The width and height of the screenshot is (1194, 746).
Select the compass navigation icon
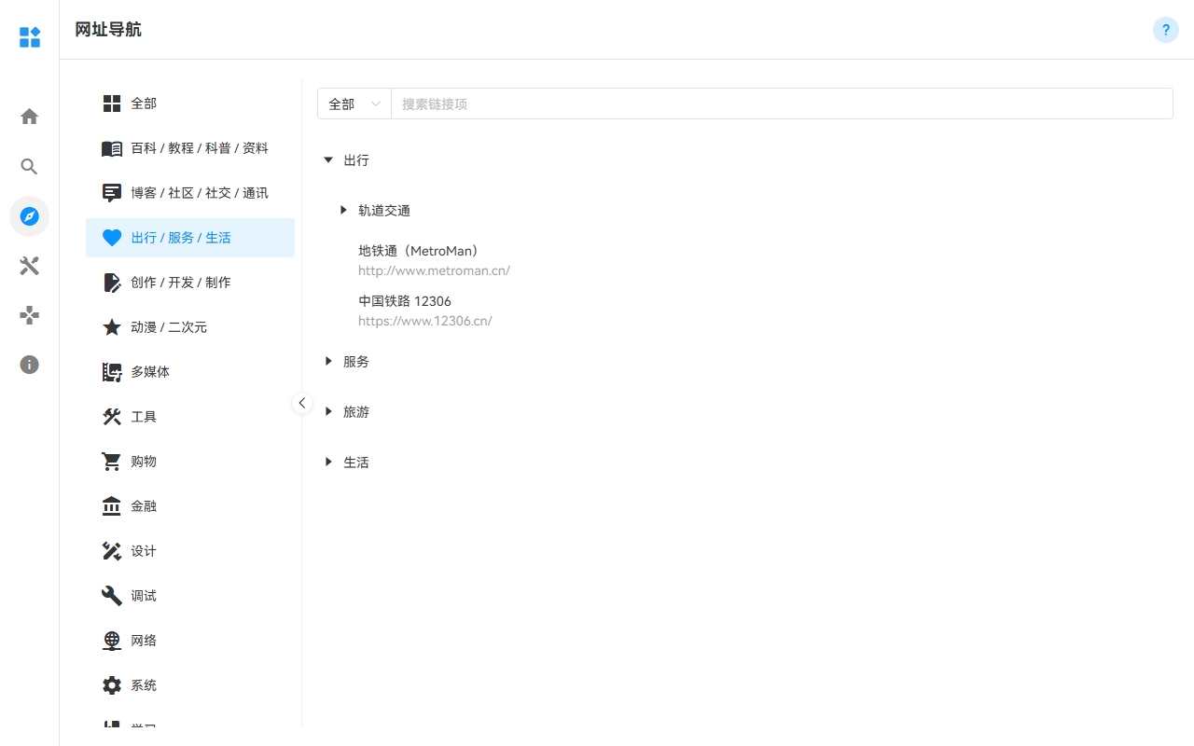click(x=29, y=216)
